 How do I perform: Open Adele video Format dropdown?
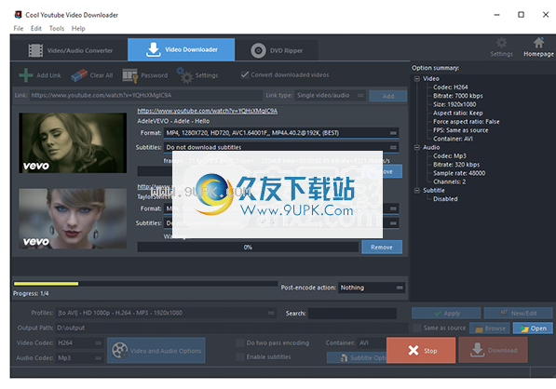tap(281, 133)
